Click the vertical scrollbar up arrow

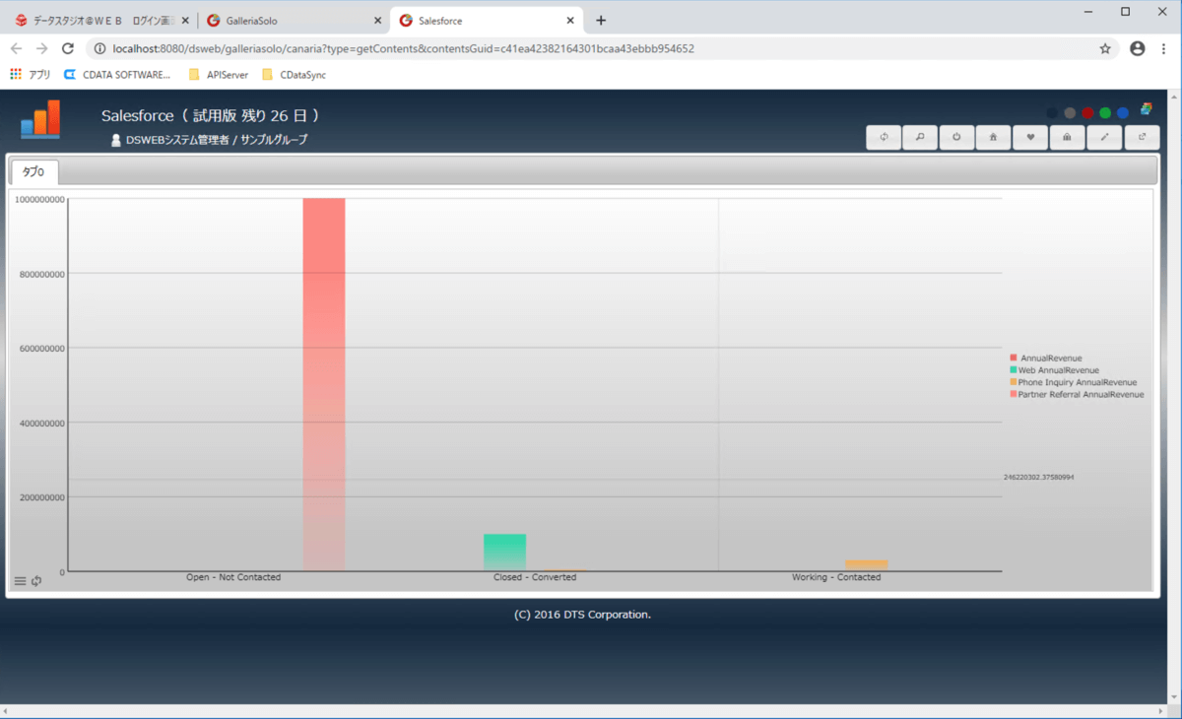click(1174, 98)
